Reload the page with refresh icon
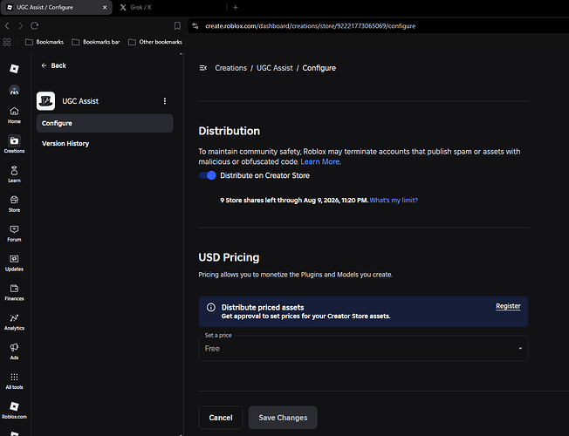Image resolution: width=569 pixels, height=436 pixels. click(35, 26)
